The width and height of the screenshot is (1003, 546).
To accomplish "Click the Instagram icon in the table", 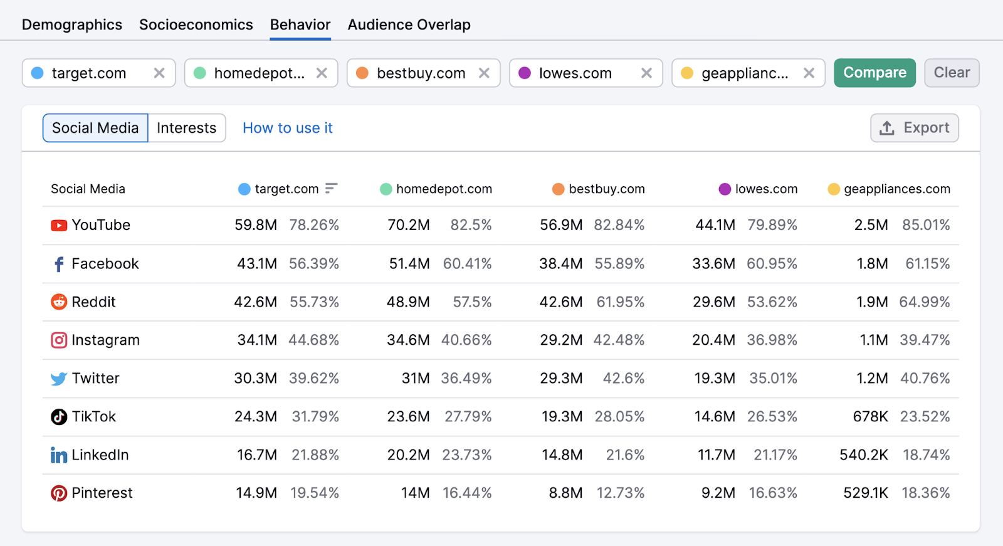I will 59,340.
